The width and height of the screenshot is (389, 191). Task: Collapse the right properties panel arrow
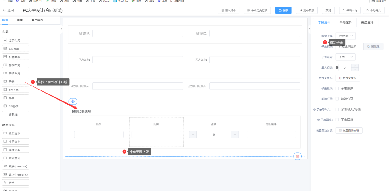(x=309, y=29)
